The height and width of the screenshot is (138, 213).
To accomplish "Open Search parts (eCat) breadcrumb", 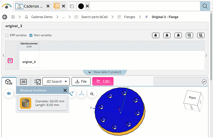I will click(94, 17).
